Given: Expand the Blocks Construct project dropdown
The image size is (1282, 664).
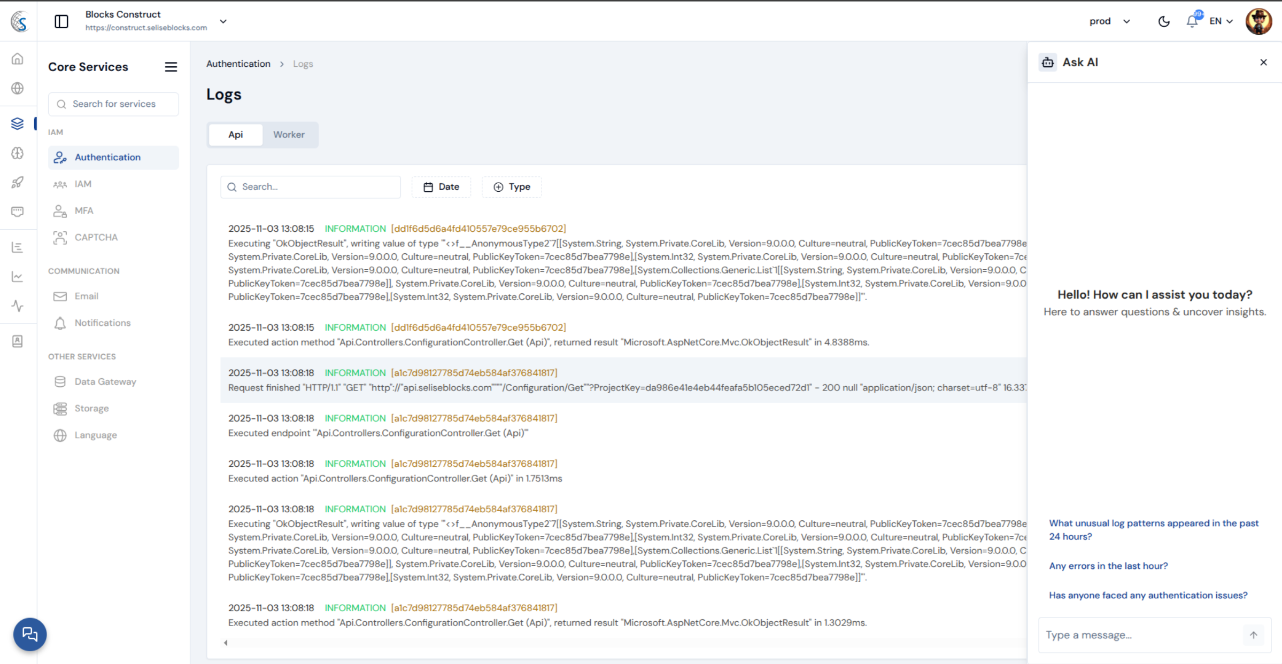Looking at the screenshot, I should pos(223,21).
